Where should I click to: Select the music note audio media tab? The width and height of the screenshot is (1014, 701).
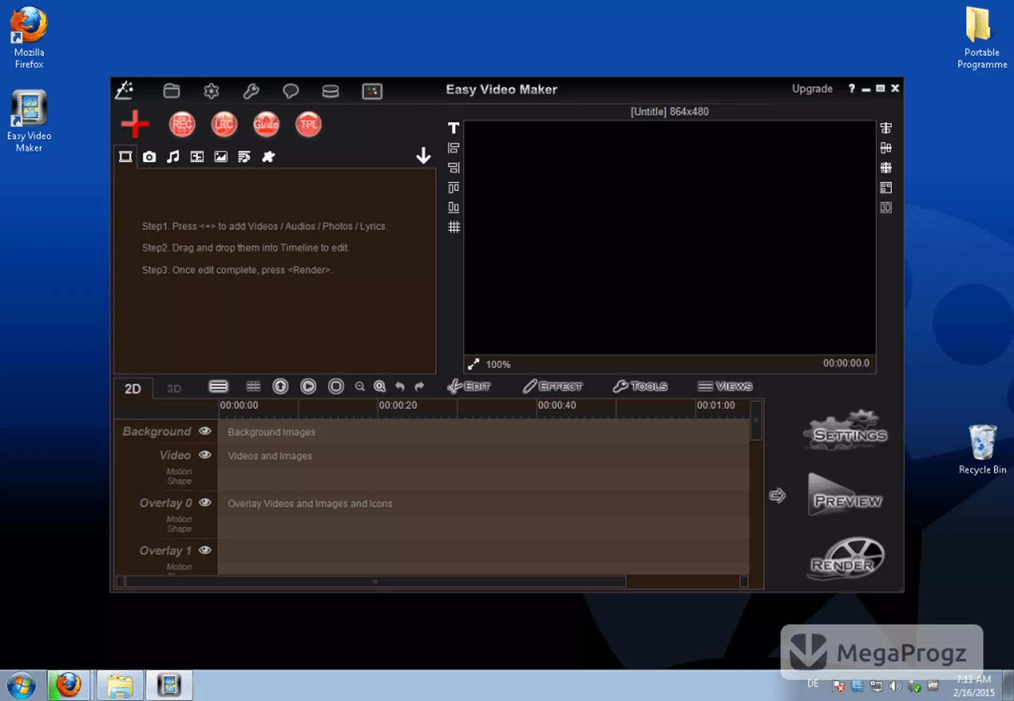173,157
